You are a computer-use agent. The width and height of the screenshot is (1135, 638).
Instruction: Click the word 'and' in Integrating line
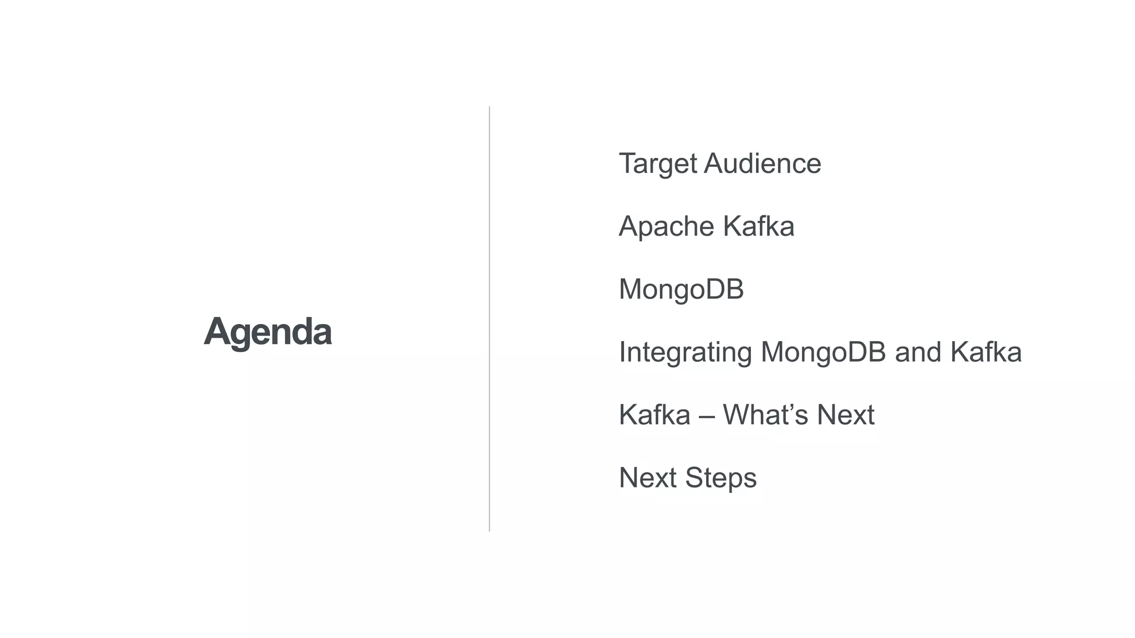click(918, 352)
